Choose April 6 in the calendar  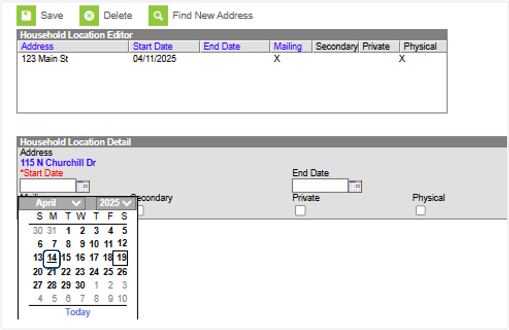pos(40,244)
